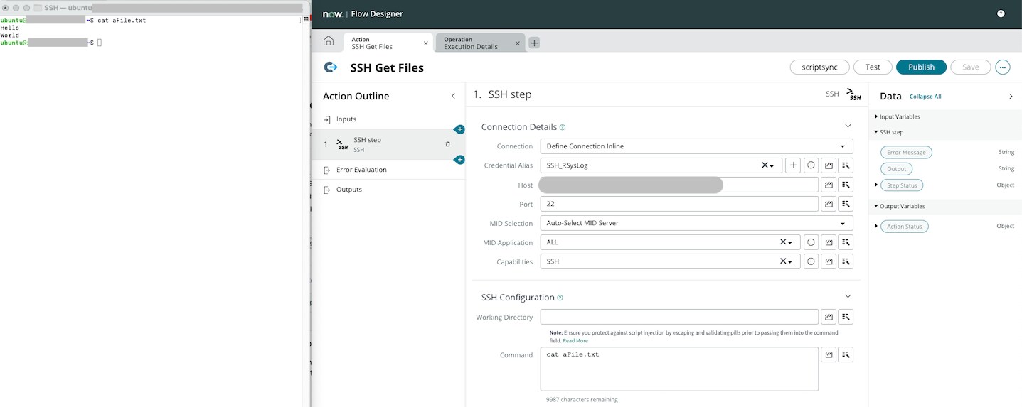View info for Capabilities record
Screen dimensions: 1022x407
point(811,261)
